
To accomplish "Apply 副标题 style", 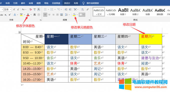I will 160,12.
